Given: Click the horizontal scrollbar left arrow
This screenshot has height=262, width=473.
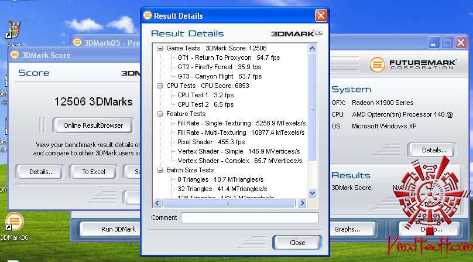Looking at the screenshot, I should (x=157, y=203).
